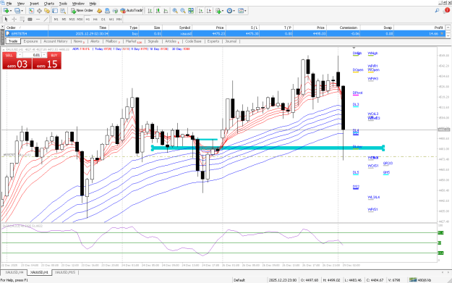Select the Draw Horizontal Line tool
The width and height of the screenshot is (452, 283).
pos(38,20)
